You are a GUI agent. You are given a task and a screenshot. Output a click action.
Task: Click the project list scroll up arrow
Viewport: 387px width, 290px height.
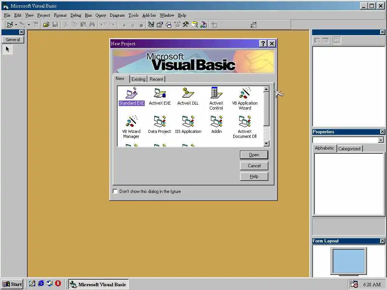266,89
